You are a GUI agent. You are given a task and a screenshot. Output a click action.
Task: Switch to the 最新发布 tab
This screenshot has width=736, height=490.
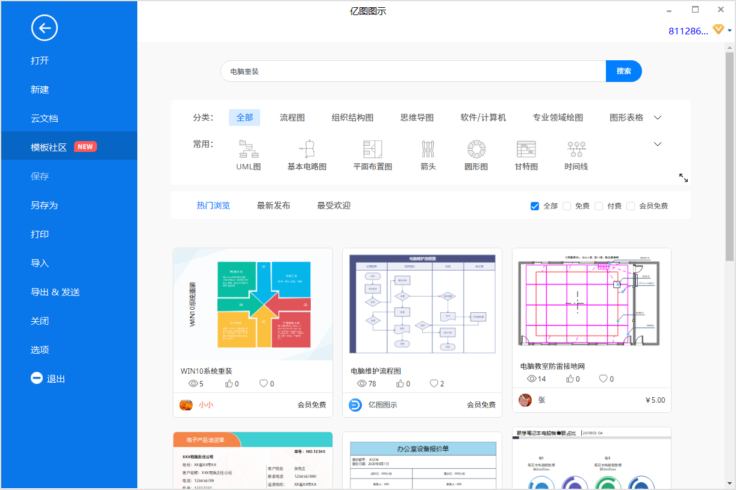pyautogui.click(x=273, y=206)
